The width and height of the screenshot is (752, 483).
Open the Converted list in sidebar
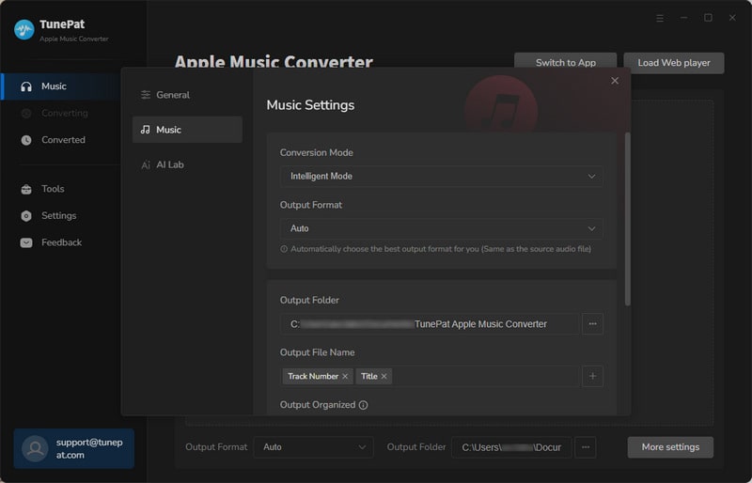tap(61, 140)
